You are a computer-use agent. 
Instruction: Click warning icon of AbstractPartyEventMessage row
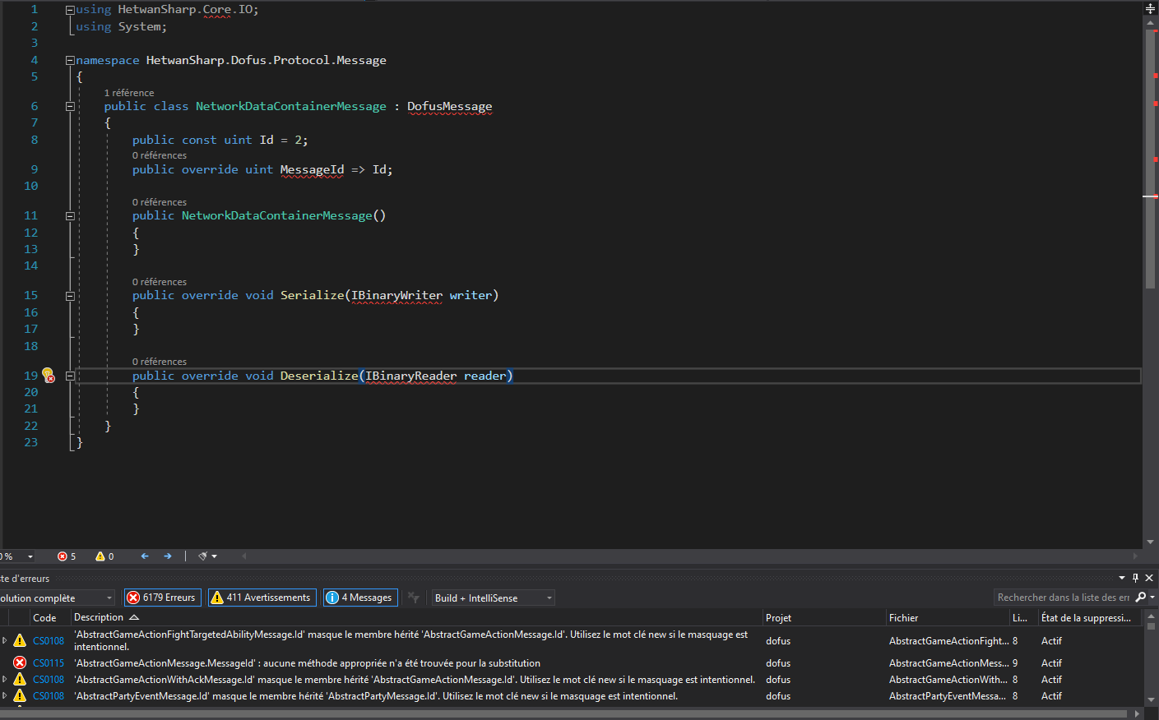20,695
